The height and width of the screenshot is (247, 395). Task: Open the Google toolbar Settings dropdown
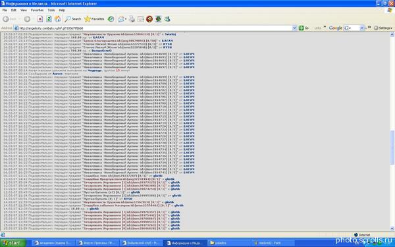[x=383, y=28]
